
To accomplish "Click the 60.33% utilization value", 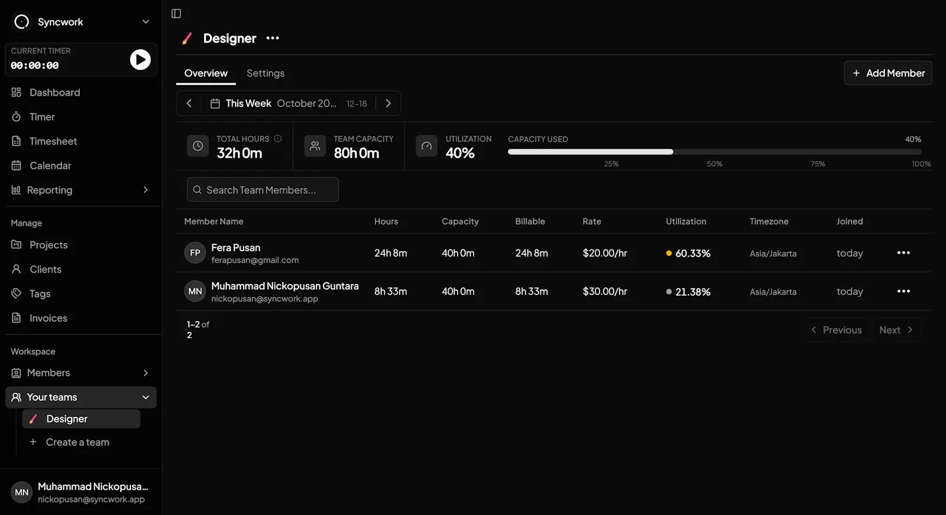I will click(692, 253).
